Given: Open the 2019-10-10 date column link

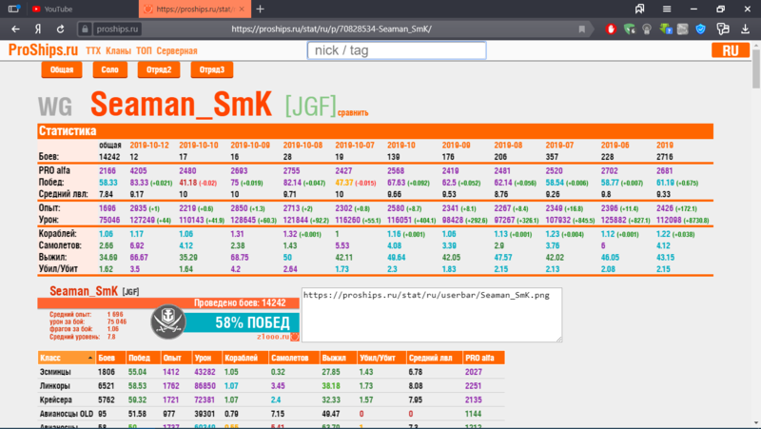Looking at the screenshot, I should [199, 146].
